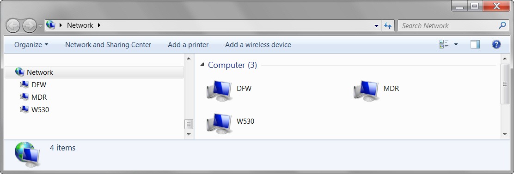This screenshot has height=174, width=514.
Task: Click the DFW icon in navigation pane
Action: [24, 85]
